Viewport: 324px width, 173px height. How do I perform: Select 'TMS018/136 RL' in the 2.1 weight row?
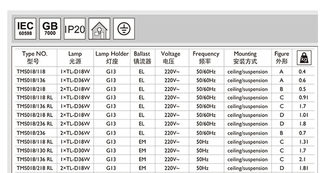(35, 159)
